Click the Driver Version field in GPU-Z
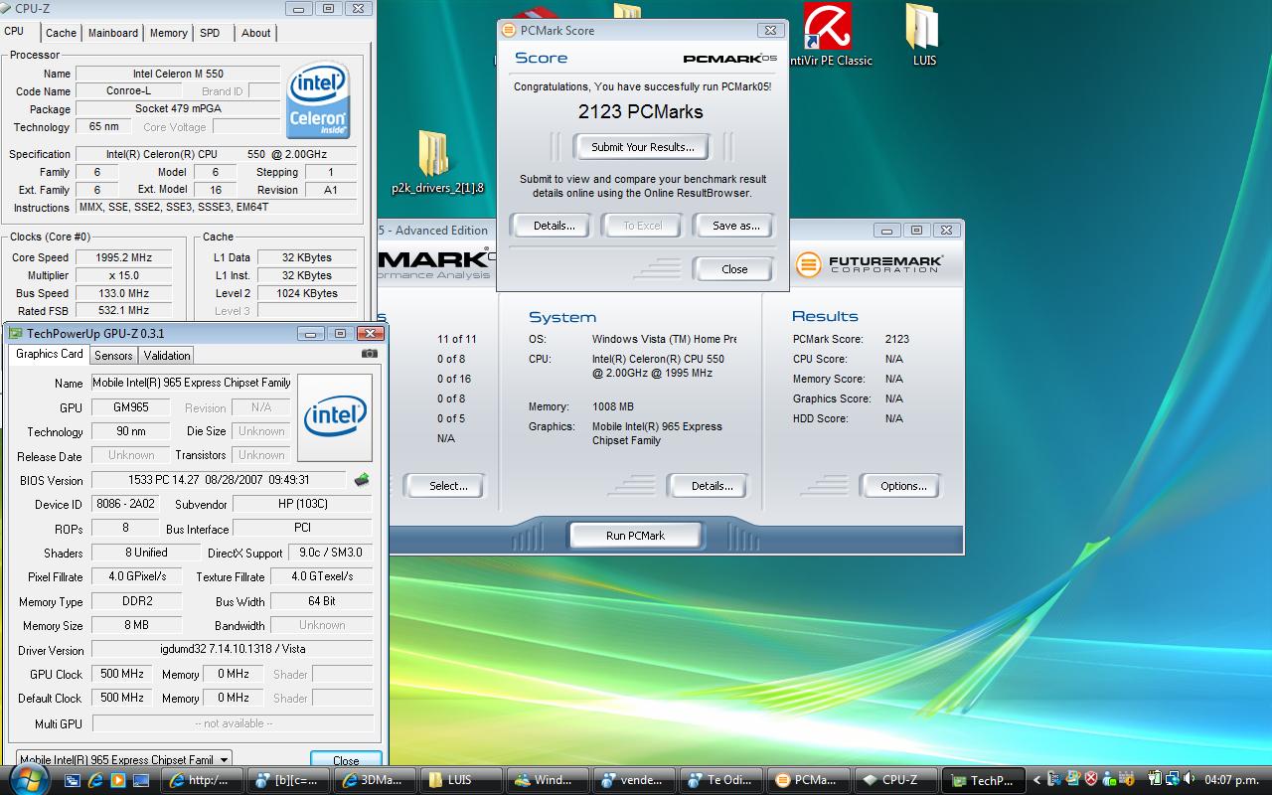The height and width of the screenshot is (795, 1272). [x=233, y=649]
